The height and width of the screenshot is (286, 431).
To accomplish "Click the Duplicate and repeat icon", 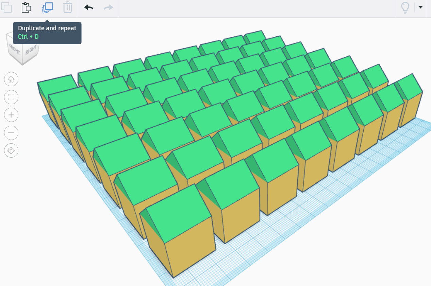I will (x=47, y=7).
